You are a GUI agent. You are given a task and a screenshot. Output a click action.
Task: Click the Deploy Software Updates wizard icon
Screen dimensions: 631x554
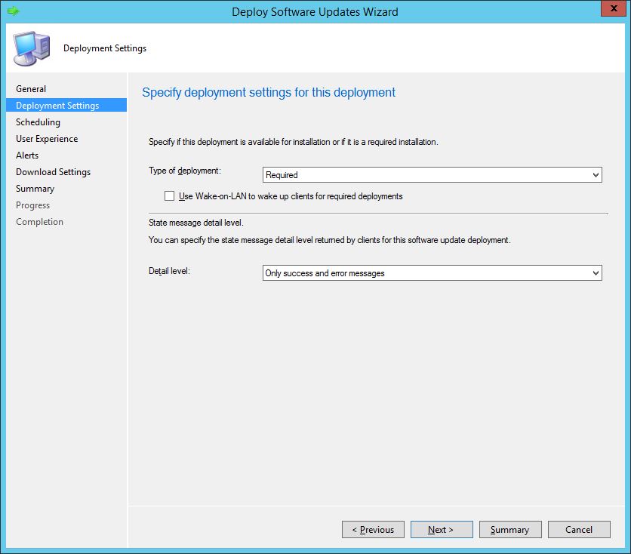click(x=30, y=47)
